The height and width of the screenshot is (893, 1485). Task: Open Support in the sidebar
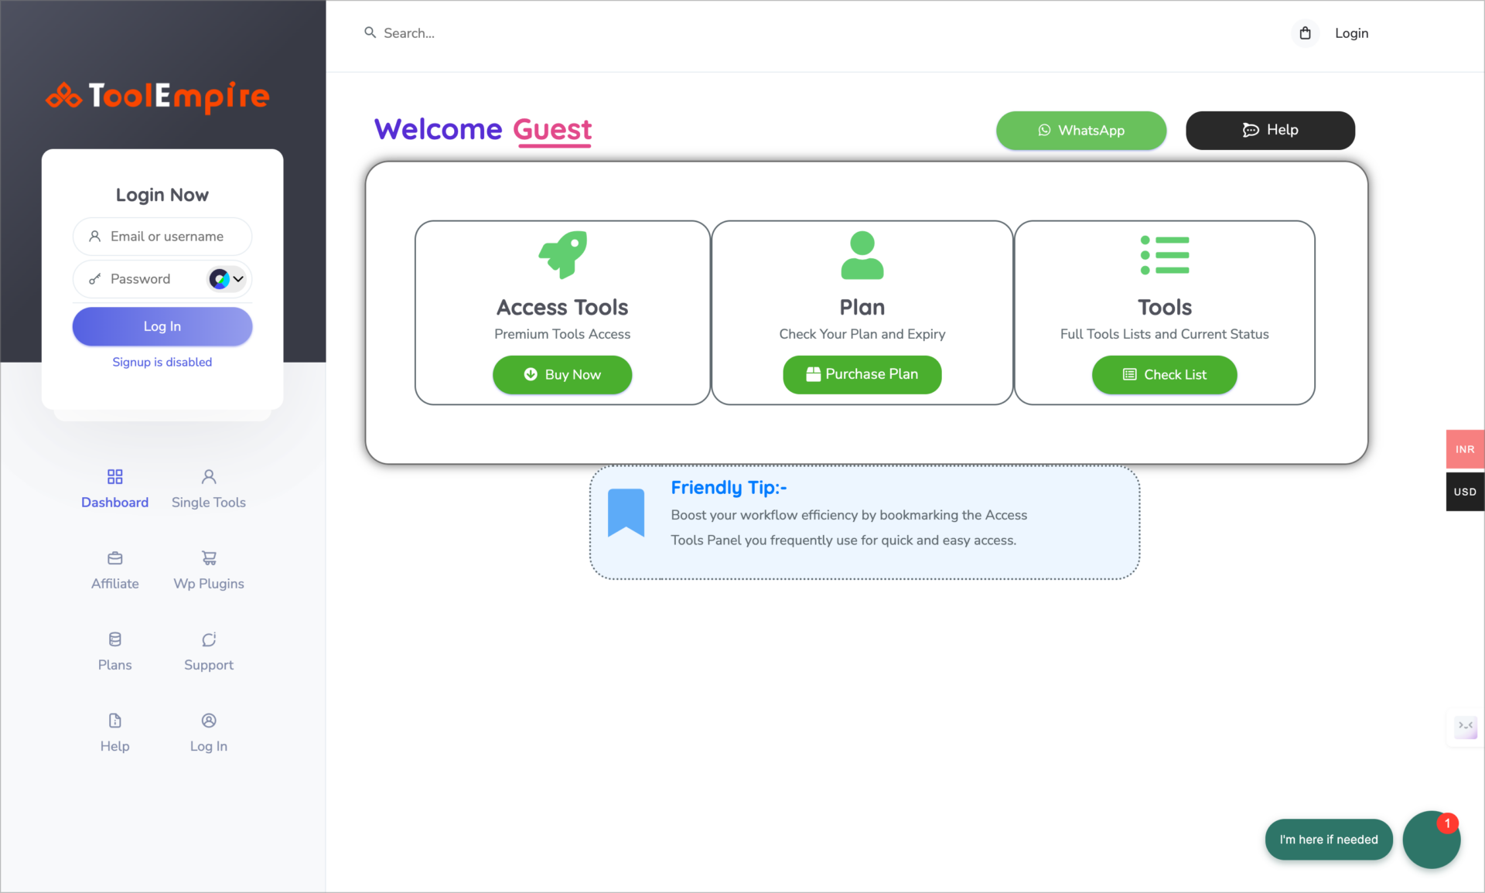click(209, 651)
